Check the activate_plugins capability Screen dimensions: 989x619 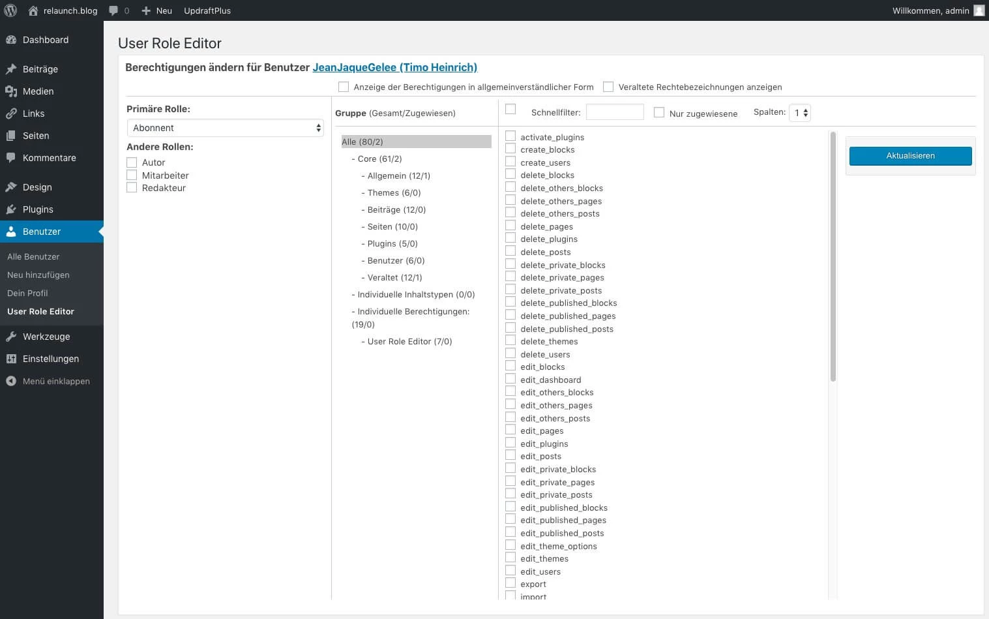(510, 136)
